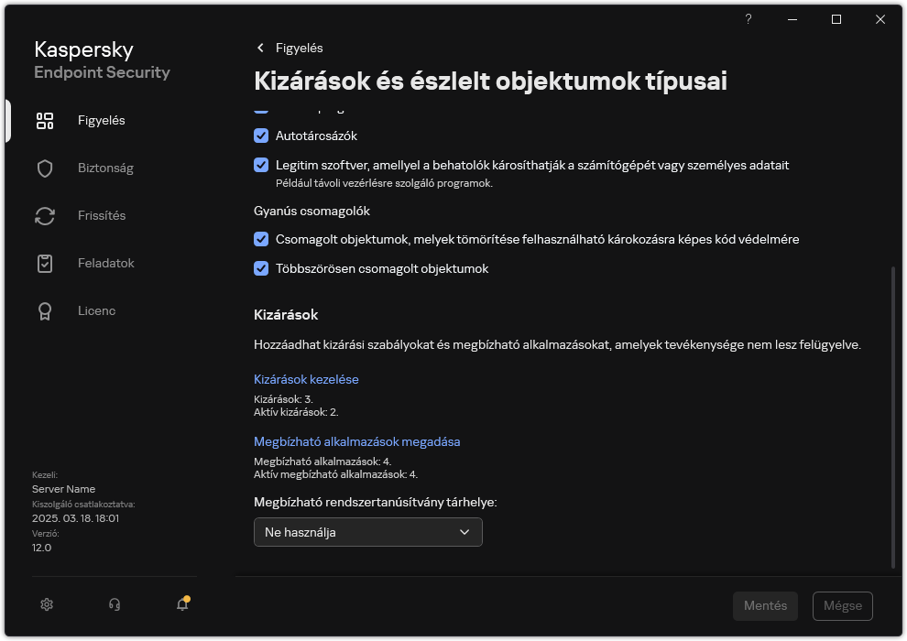Select the Biztonság shield icon
This screenshot has width=907, height=641.
tap(45, 168)
